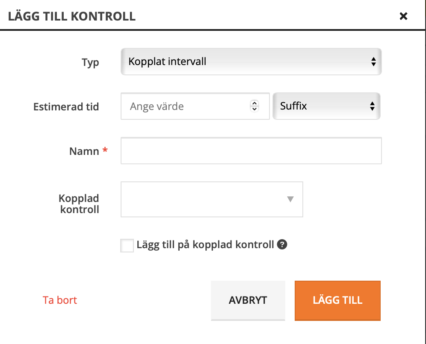The width and height of the screenshot is (426, 344).
Task: Click the arrows icon on Suffix selector
Action: (372, 106)
